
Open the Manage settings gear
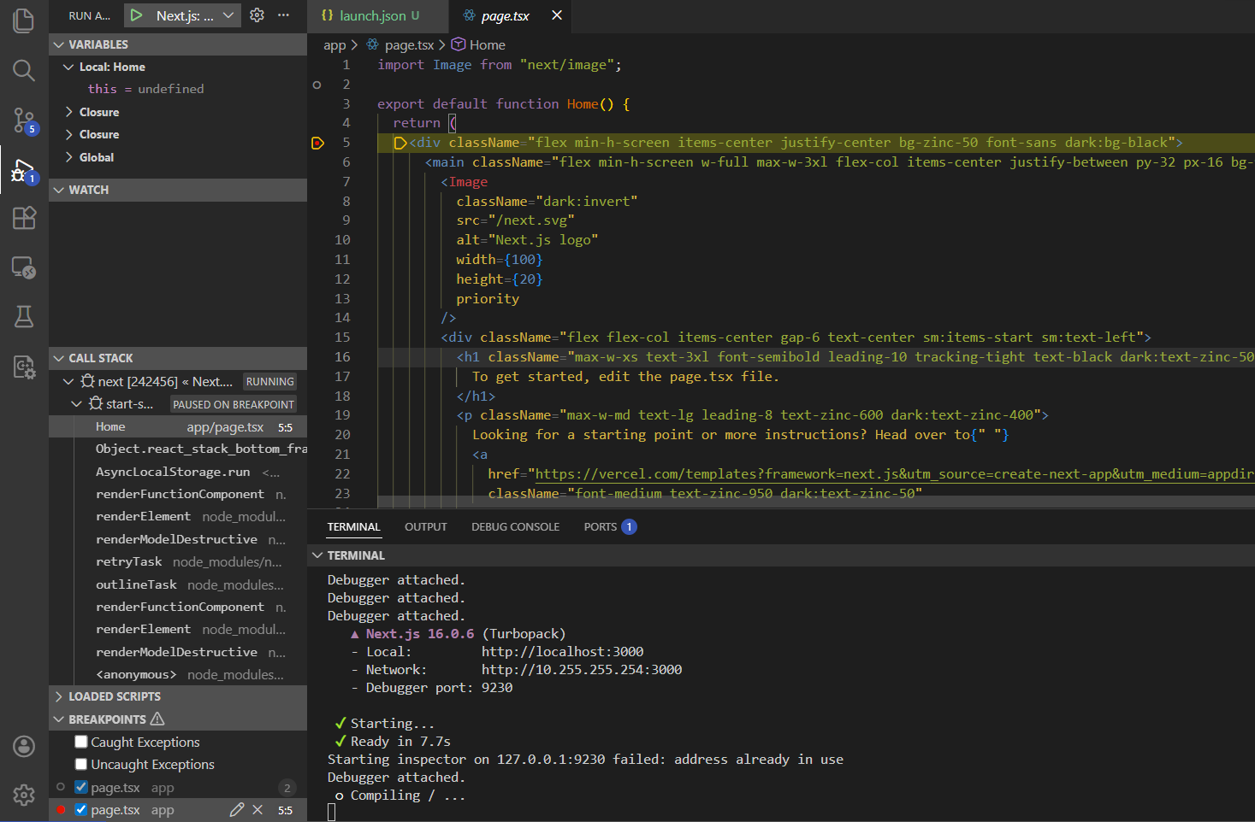tap(24, 795)
